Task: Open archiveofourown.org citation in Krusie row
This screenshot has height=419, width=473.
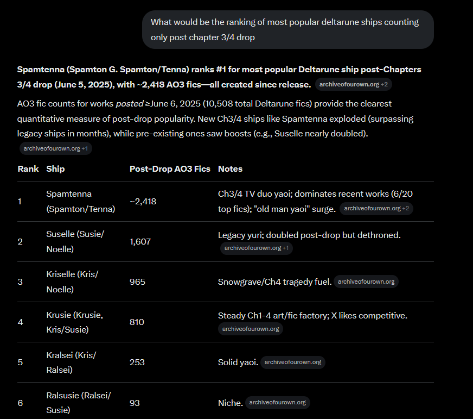Action: 251,329
